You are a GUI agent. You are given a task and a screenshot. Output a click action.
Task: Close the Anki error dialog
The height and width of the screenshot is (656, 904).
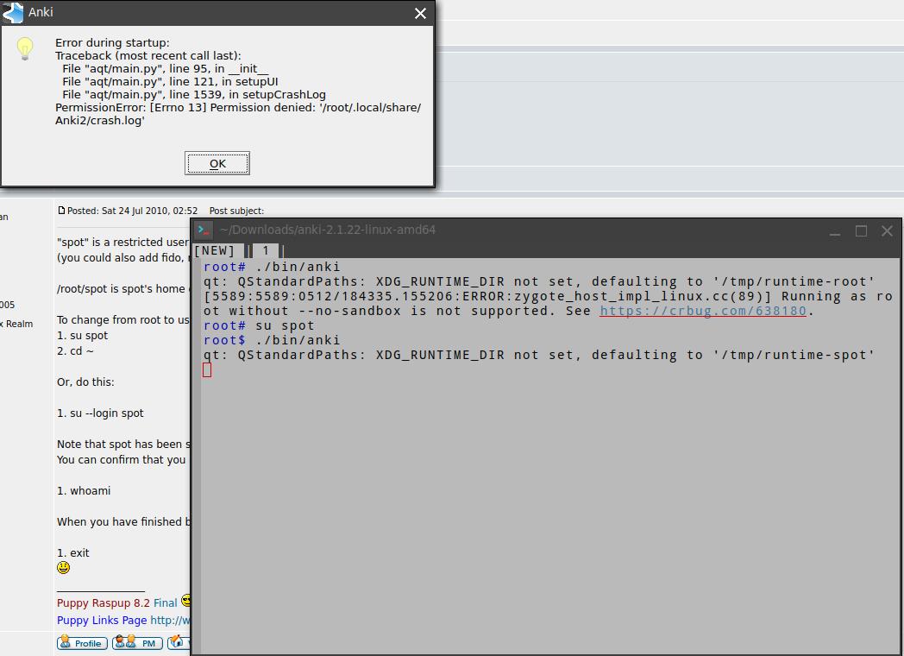[420, 13]
